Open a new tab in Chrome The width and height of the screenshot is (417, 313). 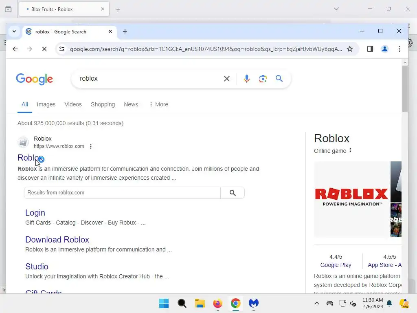pos(125,31)
